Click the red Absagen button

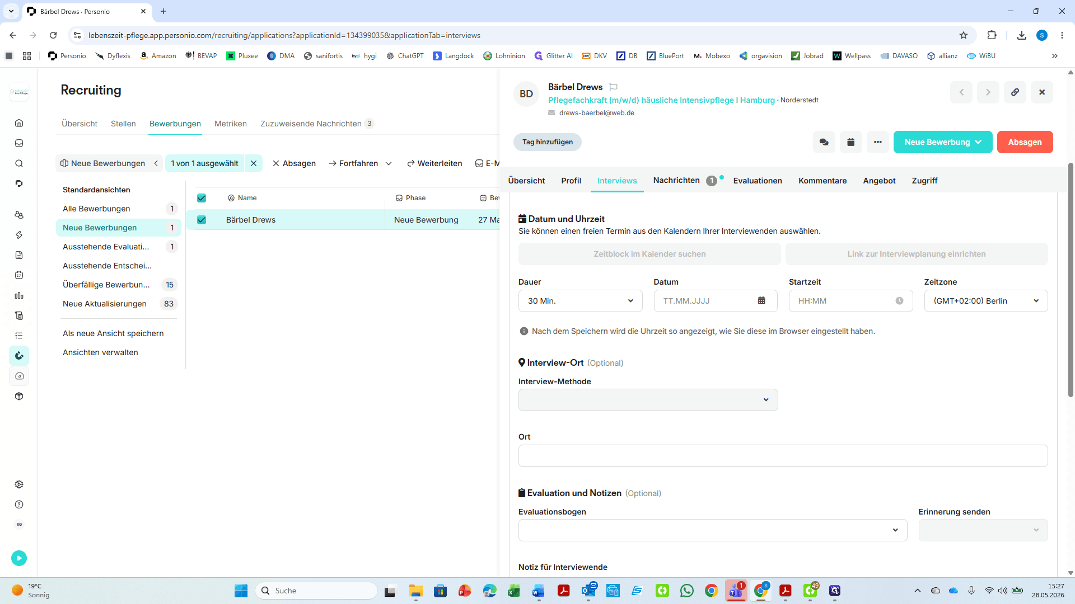(1025, 142)
